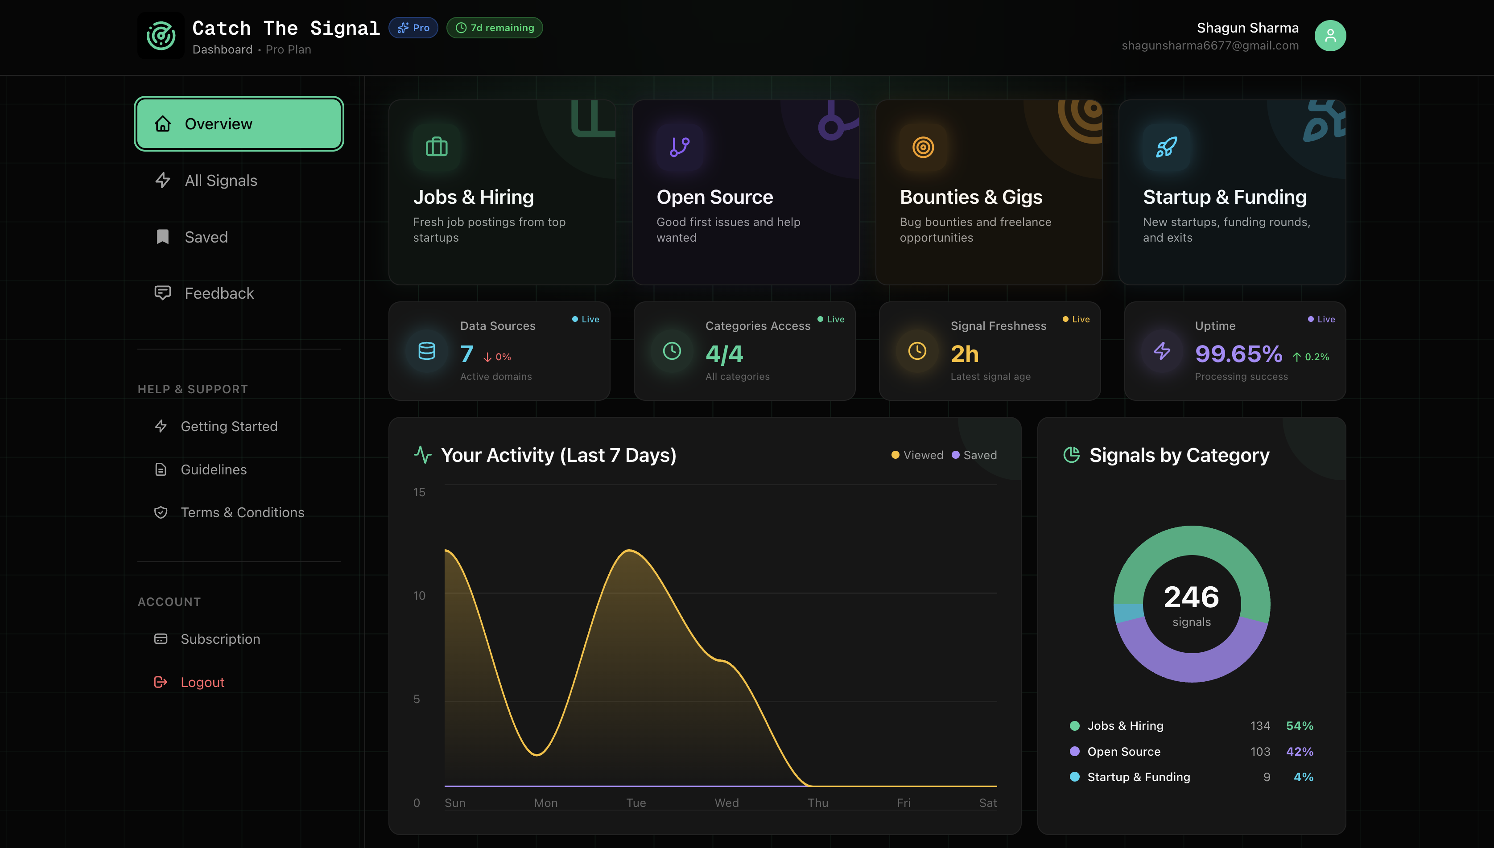The width and height of the screenshot is (1494, 848).
Task: Click the Data Sources database icon
Action: (426, 350)
